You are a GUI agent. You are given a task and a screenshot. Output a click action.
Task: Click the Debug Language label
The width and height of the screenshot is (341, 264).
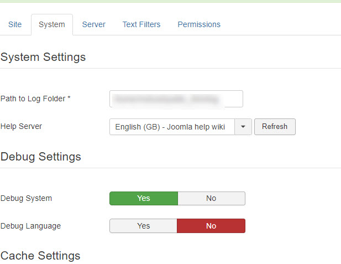click(x=30, y=226)
